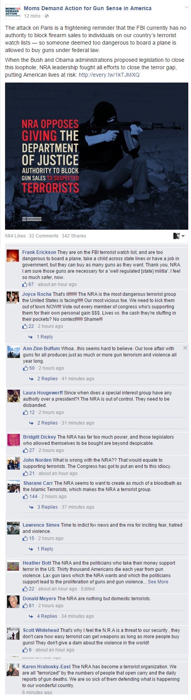Open the Moms Demand Action page name link

[x=88, y=8]
